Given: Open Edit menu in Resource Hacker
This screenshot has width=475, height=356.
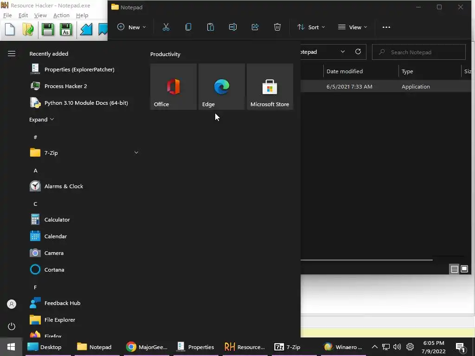Looking at the screenshot, I should pyautogui.click(x=23, y=15).
